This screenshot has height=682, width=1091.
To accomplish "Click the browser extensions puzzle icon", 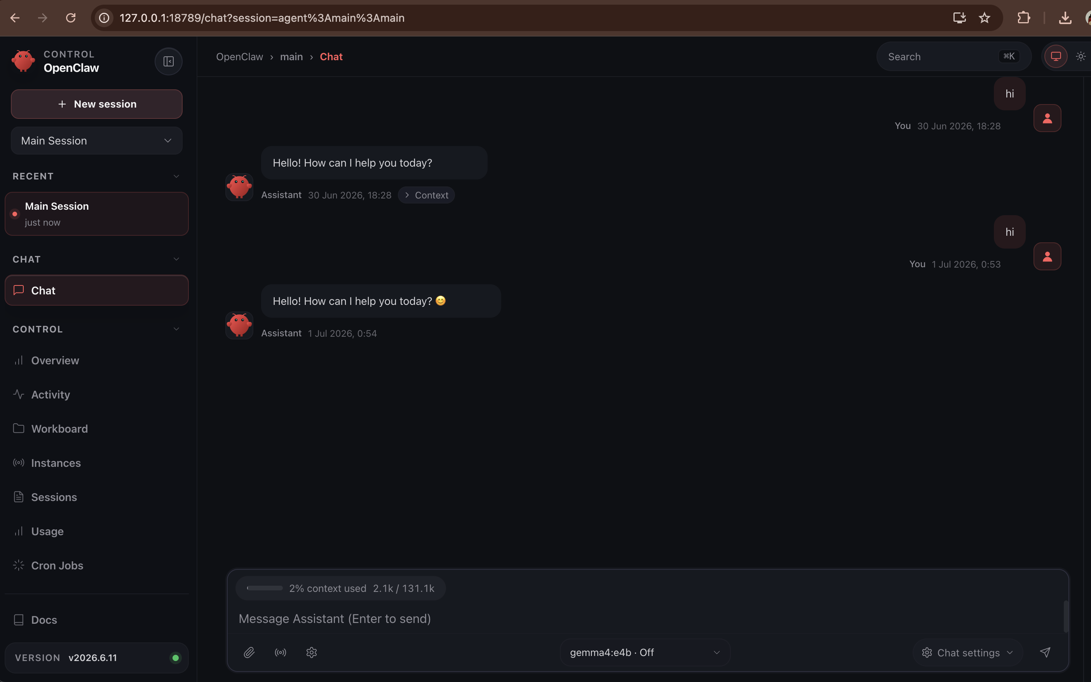I will pyautogui.click(x=1024, y=17).
